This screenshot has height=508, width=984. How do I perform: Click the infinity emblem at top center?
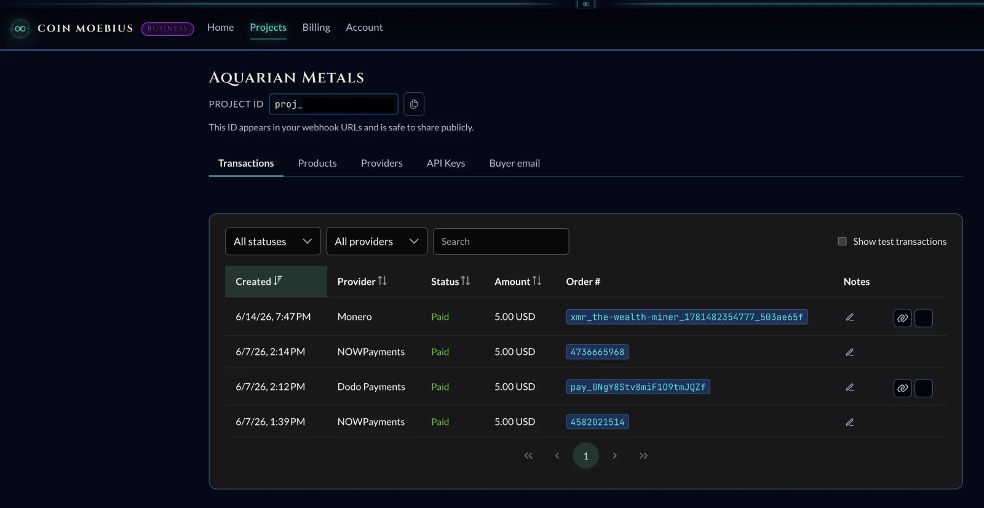point(586,4)
